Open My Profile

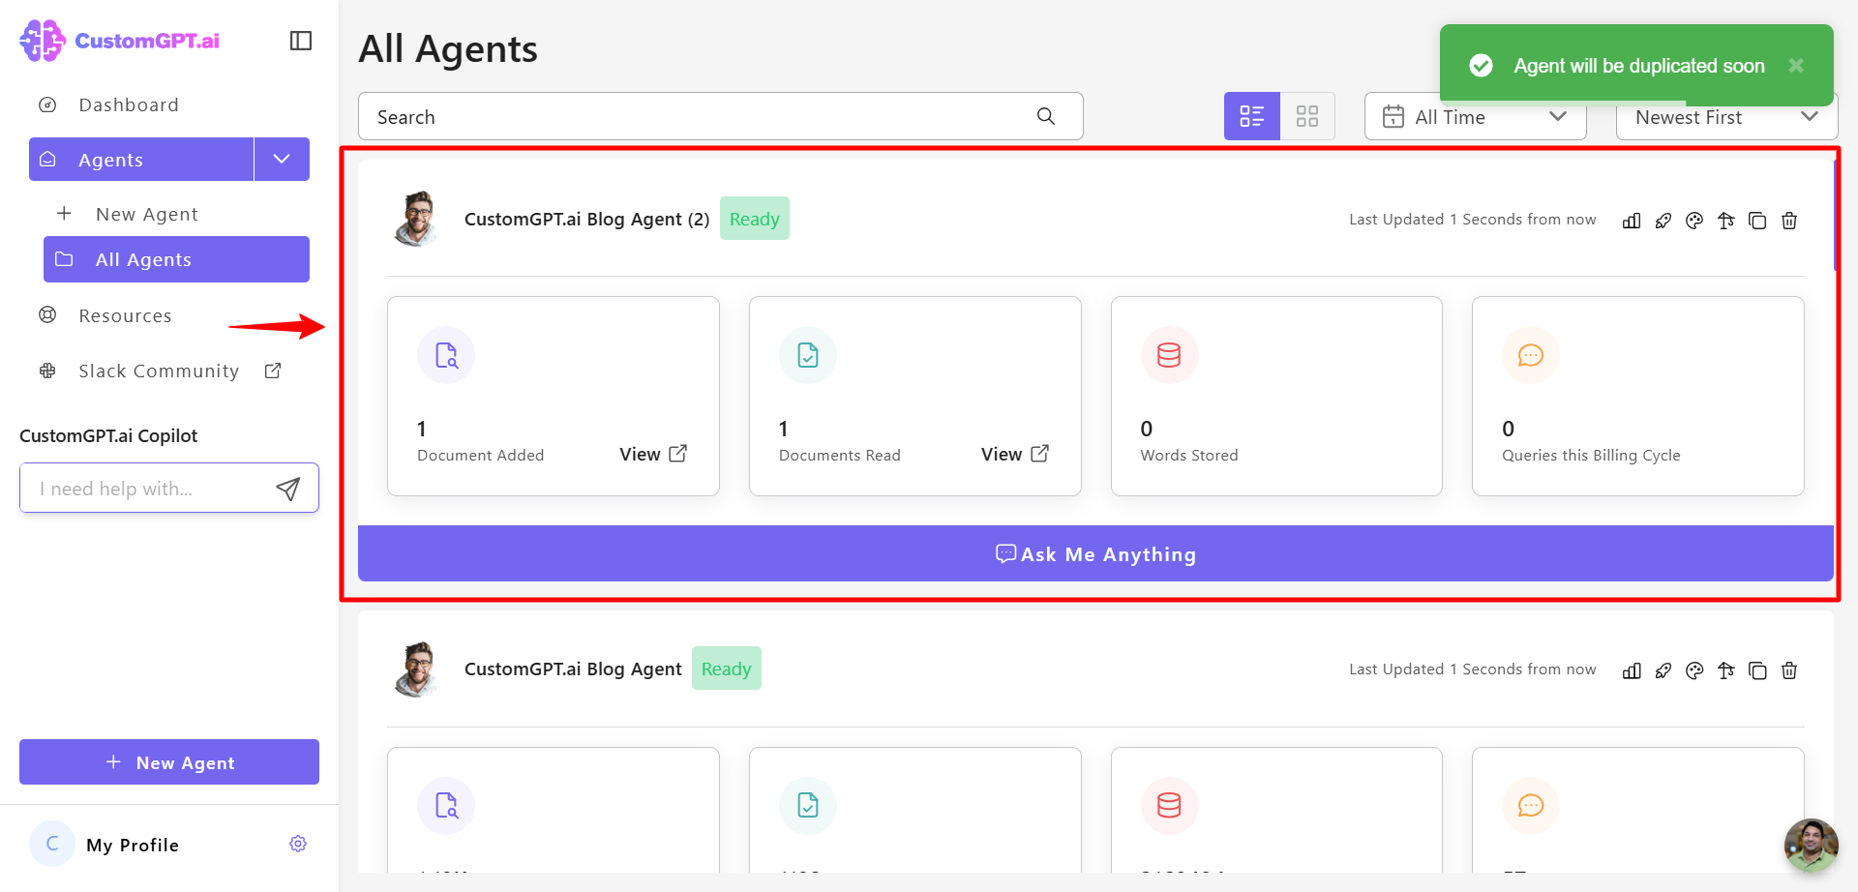click(133, 845)
